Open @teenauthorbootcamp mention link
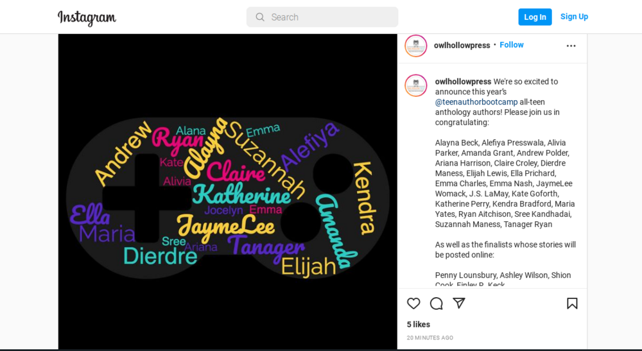The image size is (642, 351). pos(476,102)
